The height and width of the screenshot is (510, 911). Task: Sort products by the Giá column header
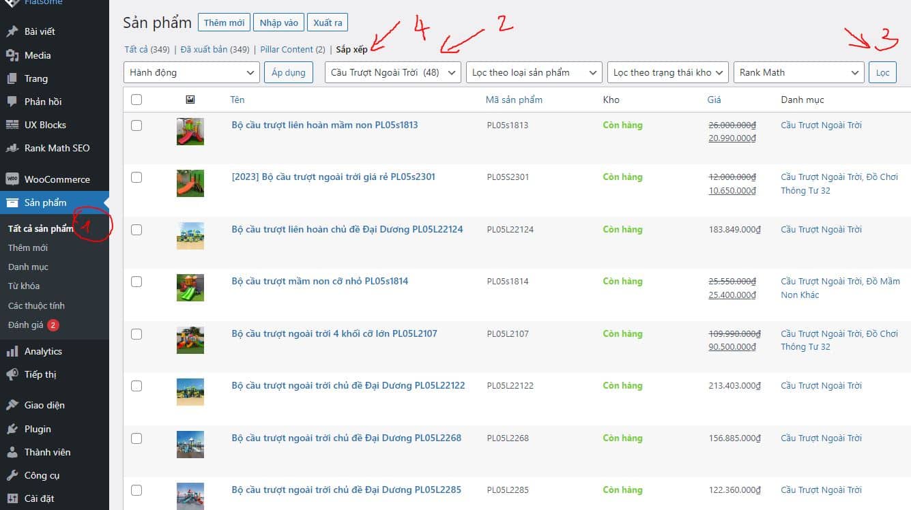(714, 100)
